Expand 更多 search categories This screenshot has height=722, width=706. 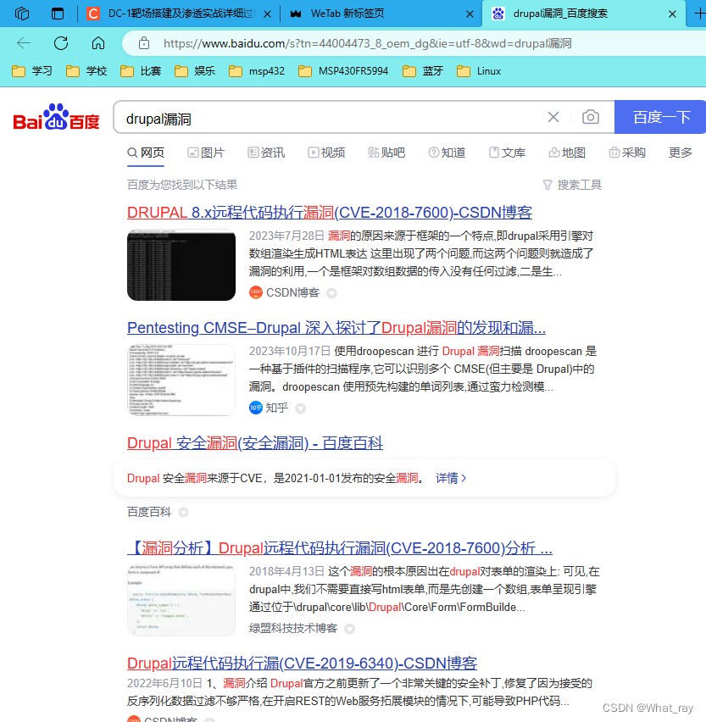681,153
